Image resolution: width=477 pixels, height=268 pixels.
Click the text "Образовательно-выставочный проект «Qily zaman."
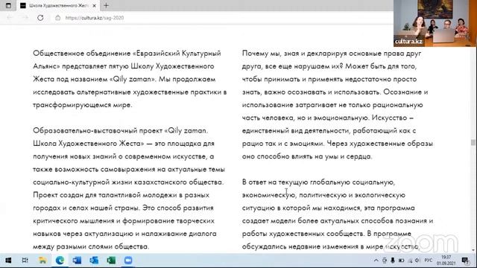(x=121, y=131)
